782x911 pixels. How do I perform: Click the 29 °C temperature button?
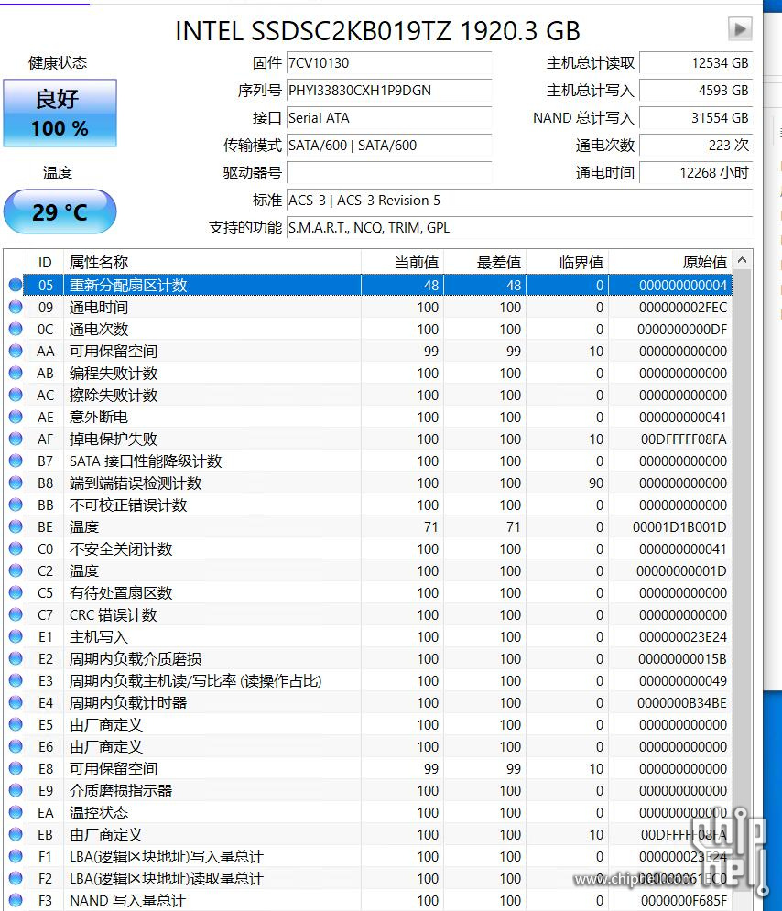(x=60, y=212)
